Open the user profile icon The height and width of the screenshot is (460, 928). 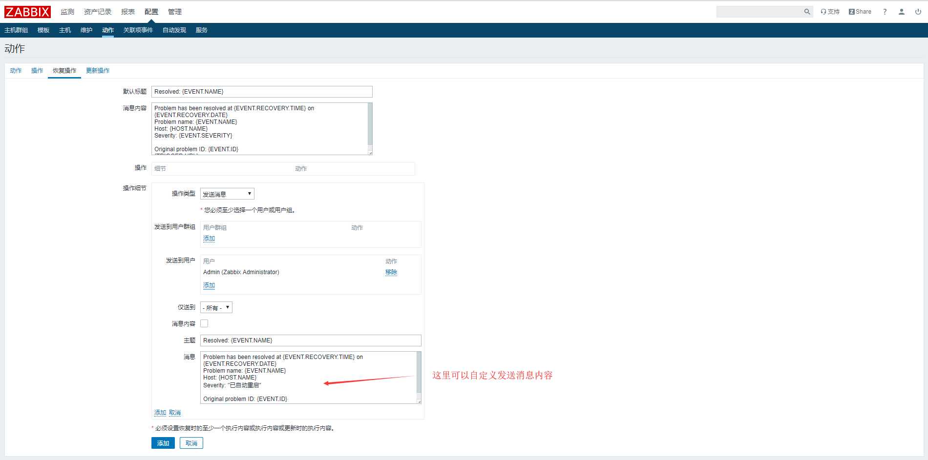(901, 12)
